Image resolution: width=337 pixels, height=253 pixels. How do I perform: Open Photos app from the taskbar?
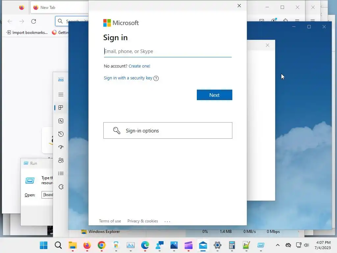[x=174, y=245]
